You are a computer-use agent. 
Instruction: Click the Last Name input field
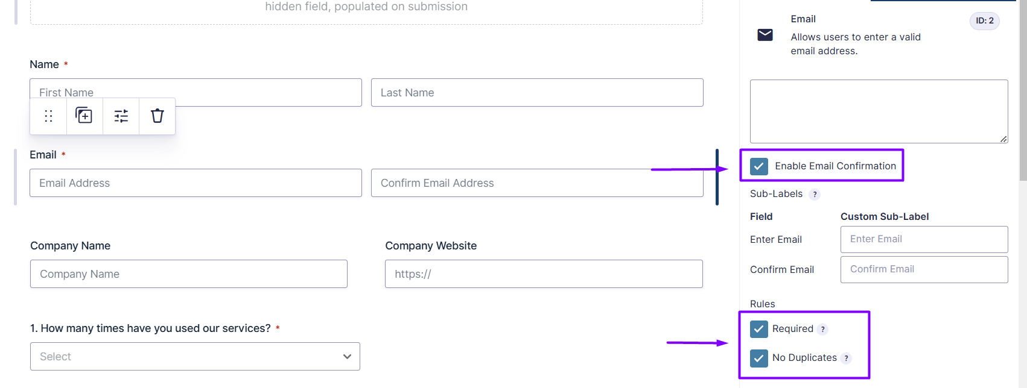(537, 93)
